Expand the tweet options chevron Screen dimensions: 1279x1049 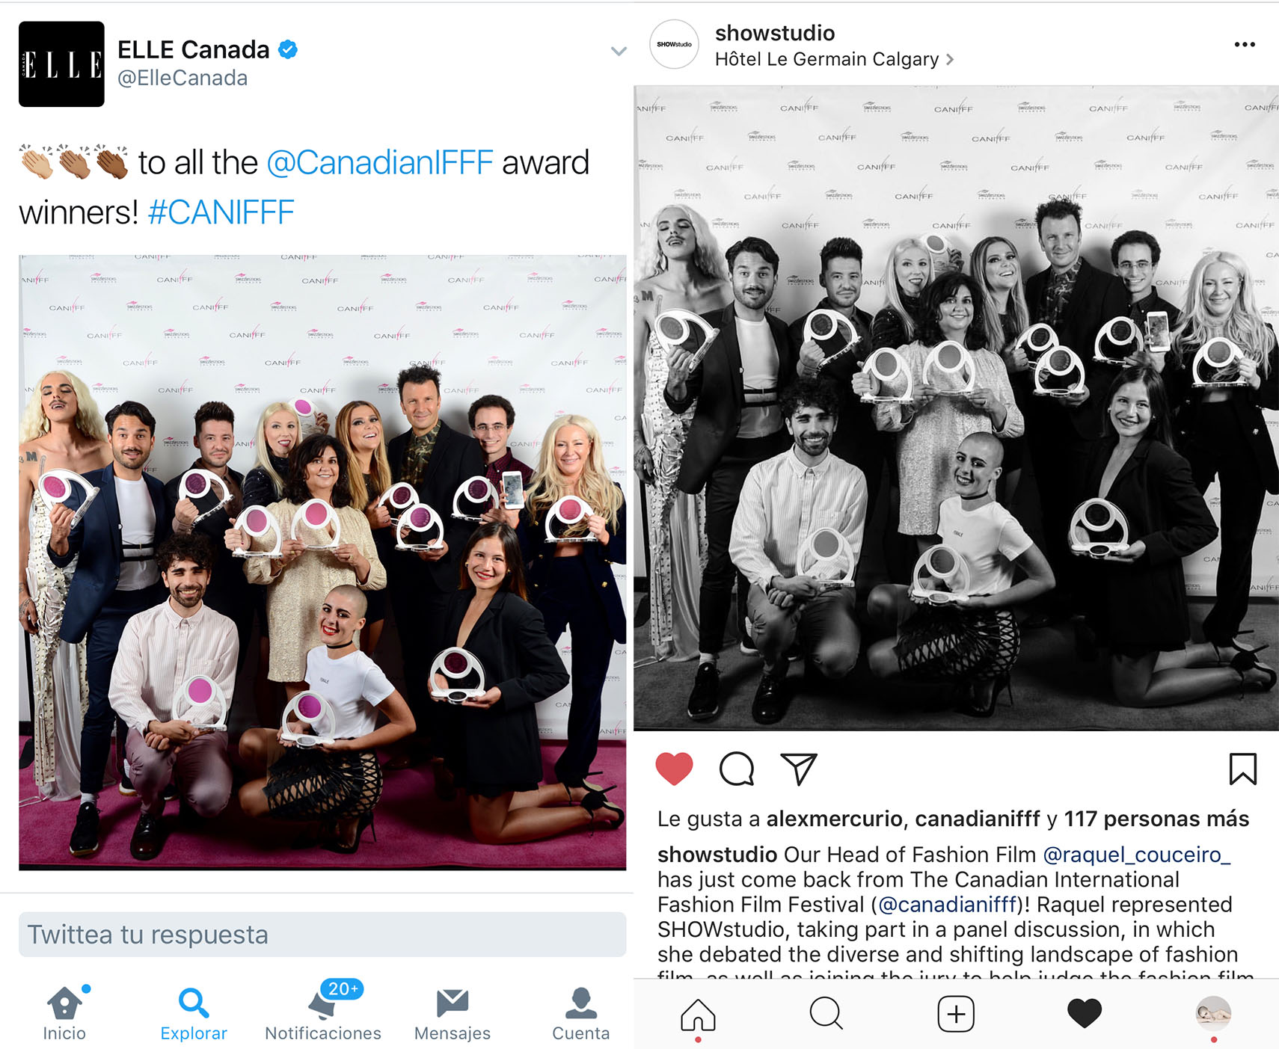619,51
